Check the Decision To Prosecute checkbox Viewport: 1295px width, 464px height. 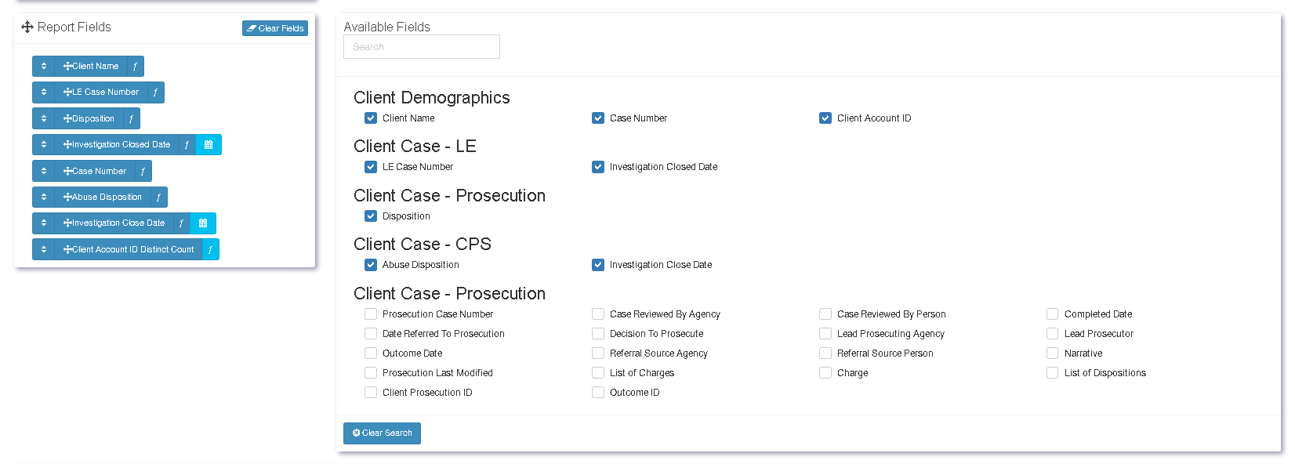[598, 334]
